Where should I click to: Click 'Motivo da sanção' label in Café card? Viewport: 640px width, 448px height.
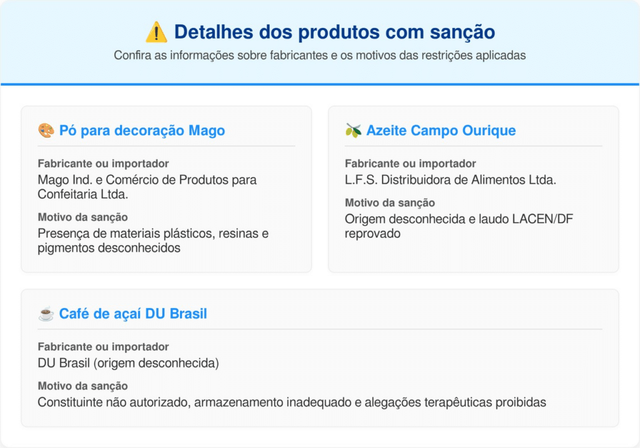[x=82, y=386]
